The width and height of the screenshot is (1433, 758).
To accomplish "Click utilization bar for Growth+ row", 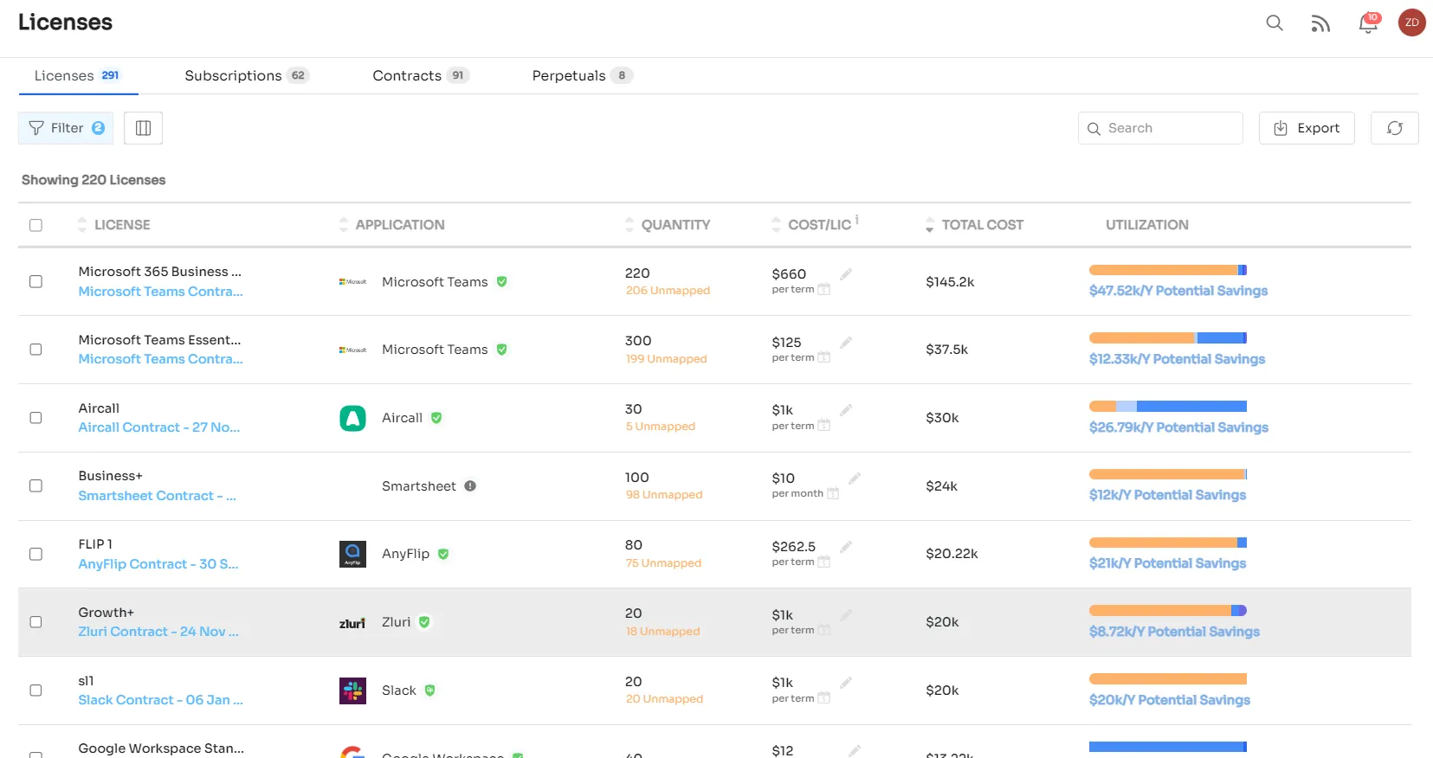I will [1168, 611].
